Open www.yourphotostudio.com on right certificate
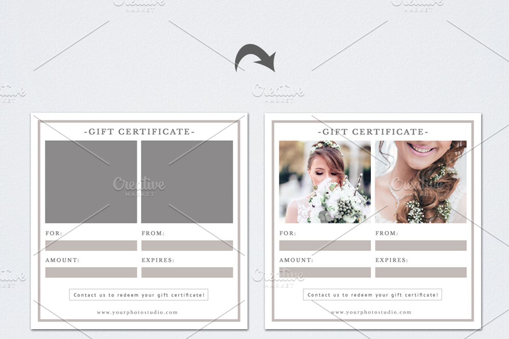This screenshot has height=339, width=509. point(371,313)
